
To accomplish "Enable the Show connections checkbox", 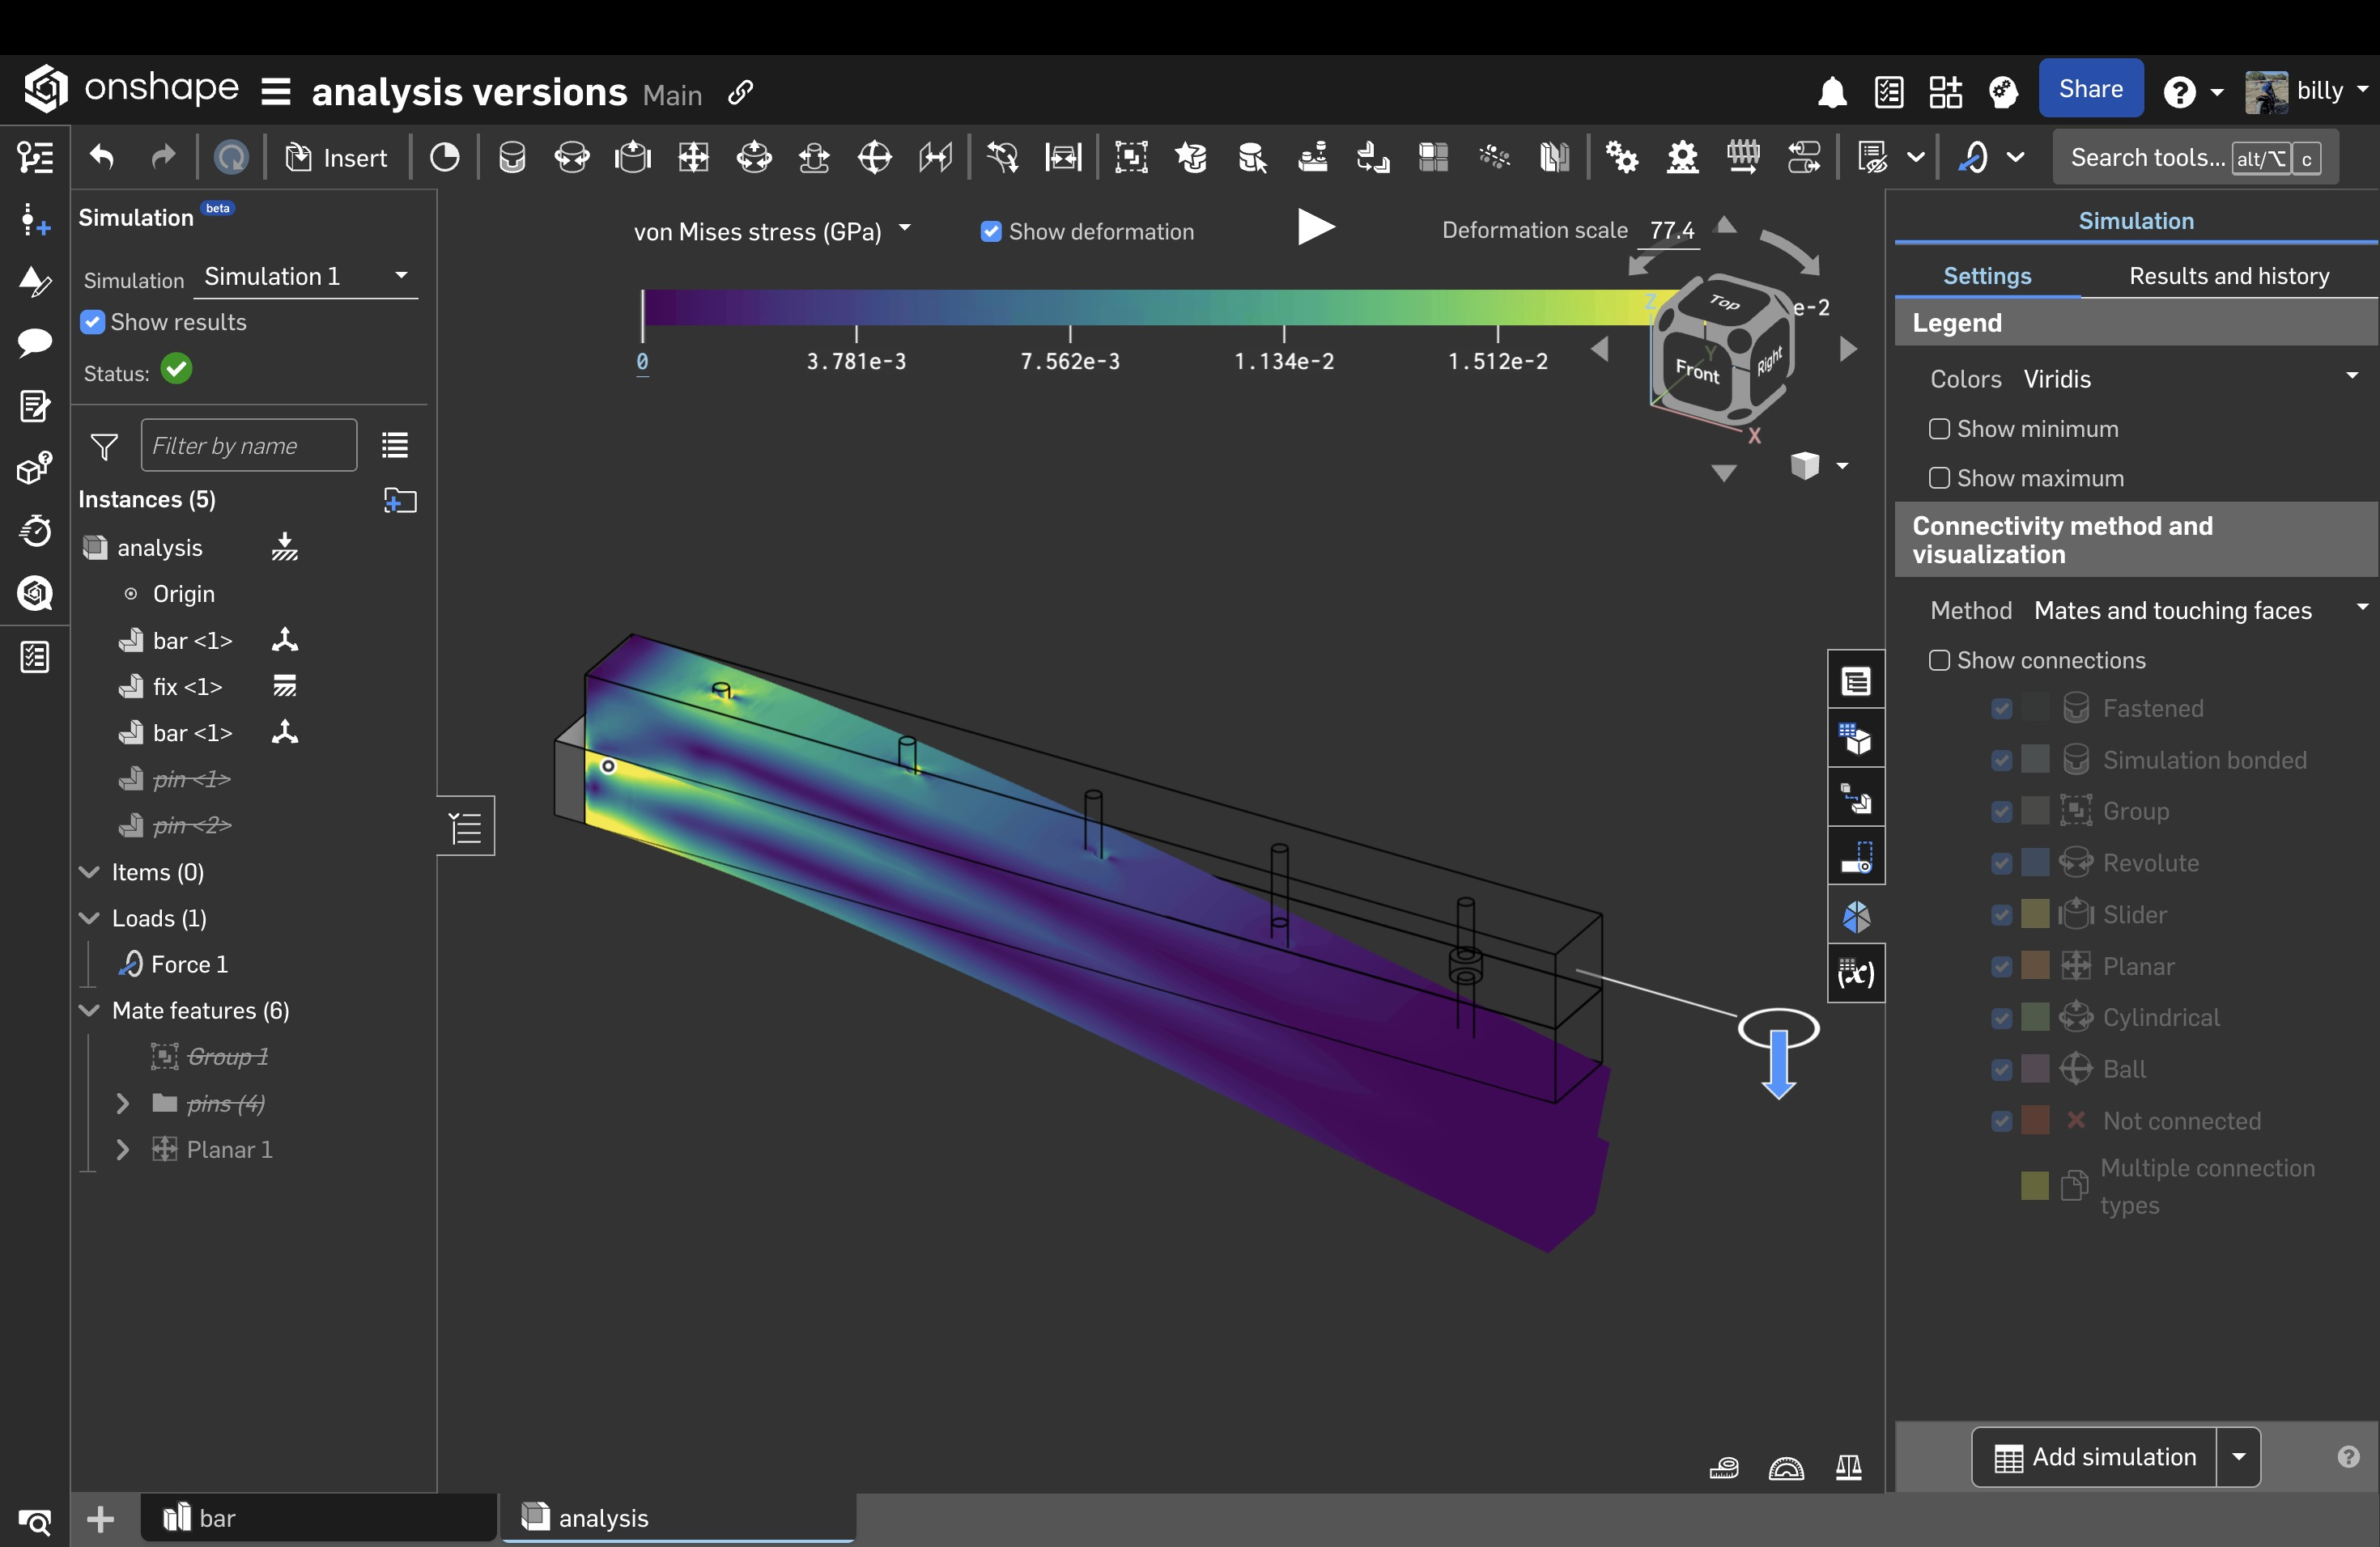I will tap(1939, 660).
